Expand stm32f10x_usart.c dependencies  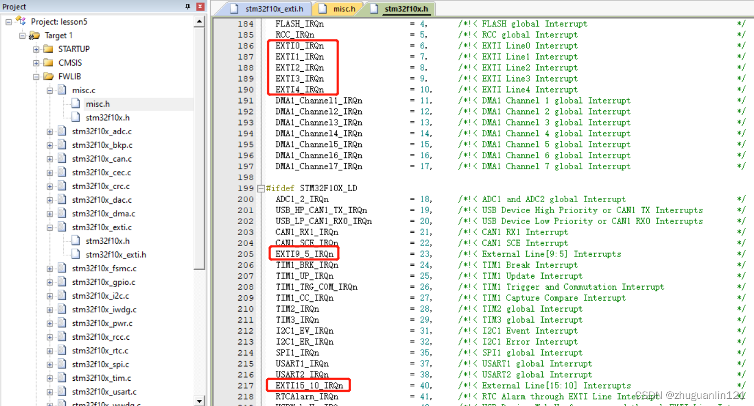[50, 392]
